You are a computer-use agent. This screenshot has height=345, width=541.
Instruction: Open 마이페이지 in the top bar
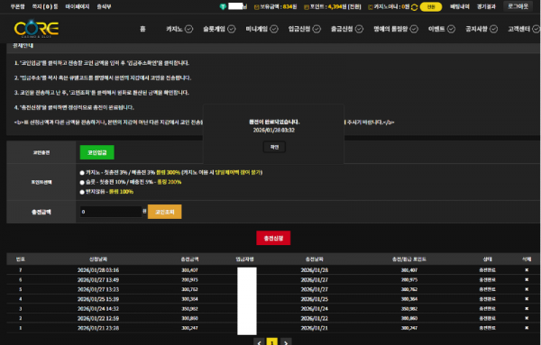(78, 6)
